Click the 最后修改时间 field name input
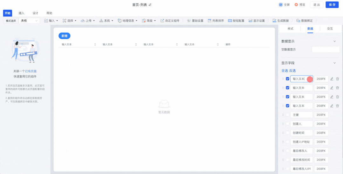The image size is (343, 174). click(301, 160)
